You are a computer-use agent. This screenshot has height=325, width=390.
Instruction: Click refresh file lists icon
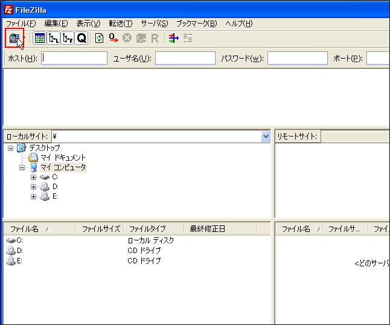(100, 38)
